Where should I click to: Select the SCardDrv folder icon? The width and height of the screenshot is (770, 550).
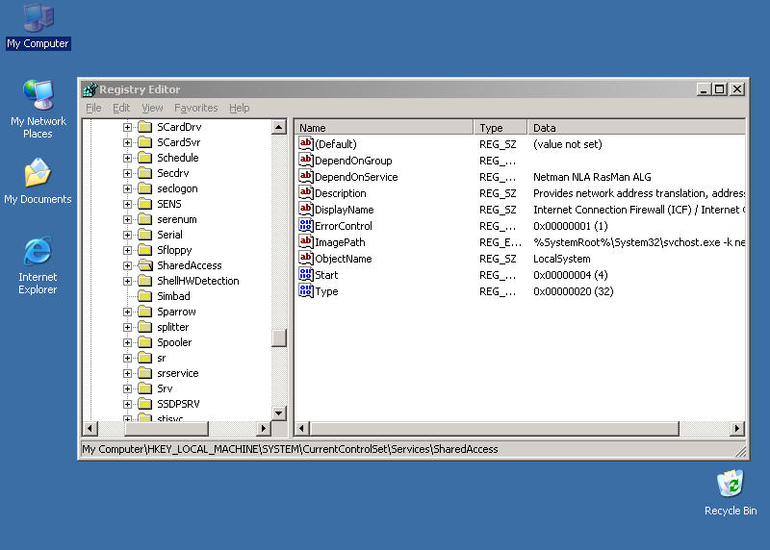145,127
